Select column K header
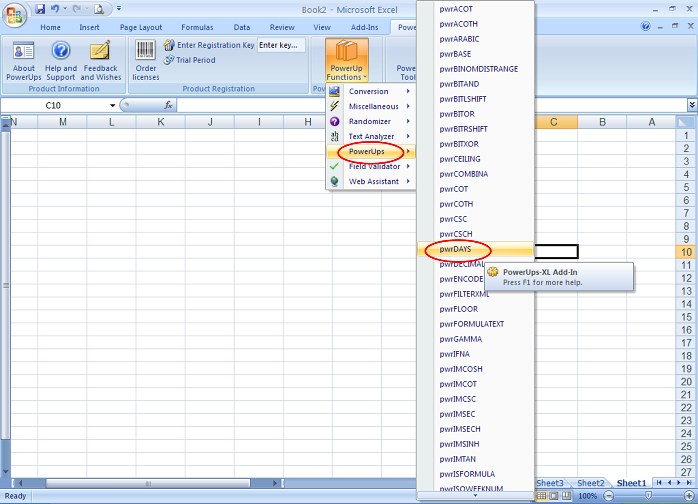Image resolution: width=698 pixels, height=504 pixels. point(161,122)
